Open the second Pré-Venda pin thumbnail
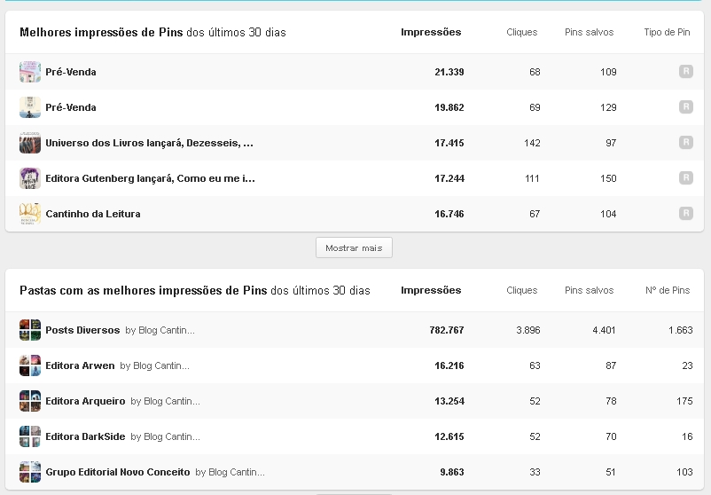 pyautogui.click(x=30, y=107)
